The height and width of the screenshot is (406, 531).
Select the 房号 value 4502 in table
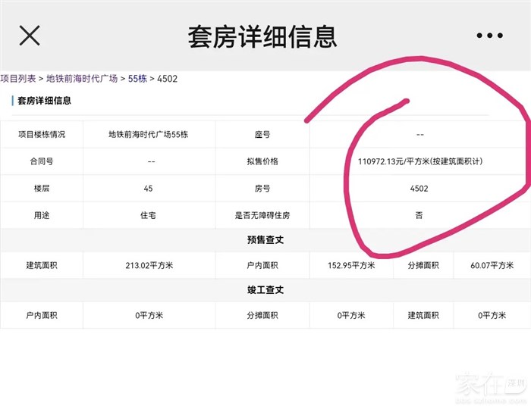419,189
